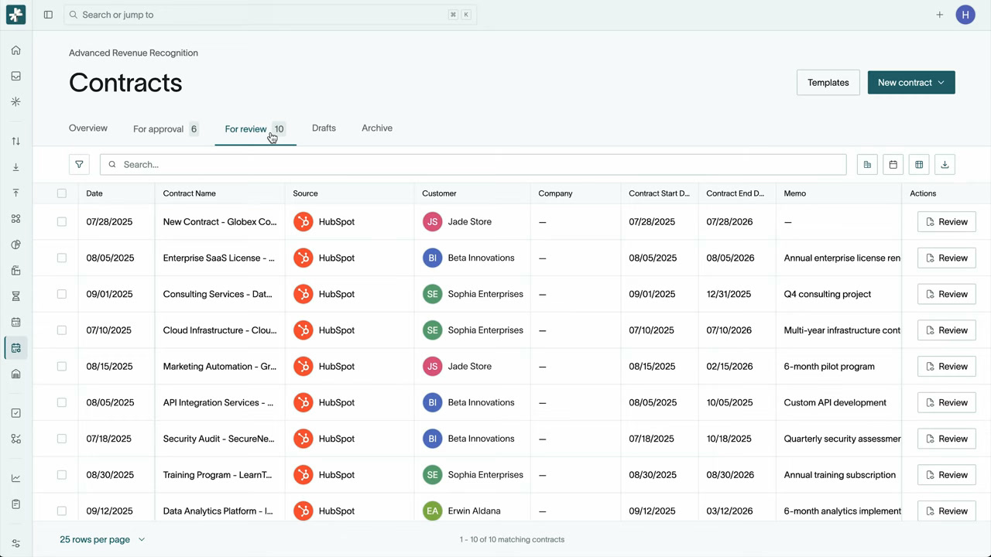Screen dimensions: 991x557
Task: Open the New contract dropdown button
Action: 911,83
